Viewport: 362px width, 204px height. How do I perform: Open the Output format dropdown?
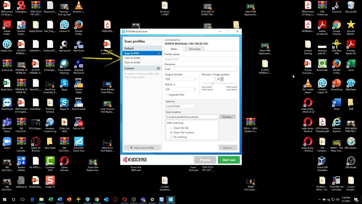[180, 79]
